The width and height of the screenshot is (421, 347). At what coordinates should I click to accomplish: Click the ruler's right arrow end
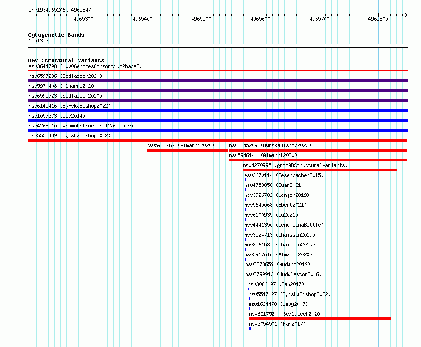[x=406, y=15]
